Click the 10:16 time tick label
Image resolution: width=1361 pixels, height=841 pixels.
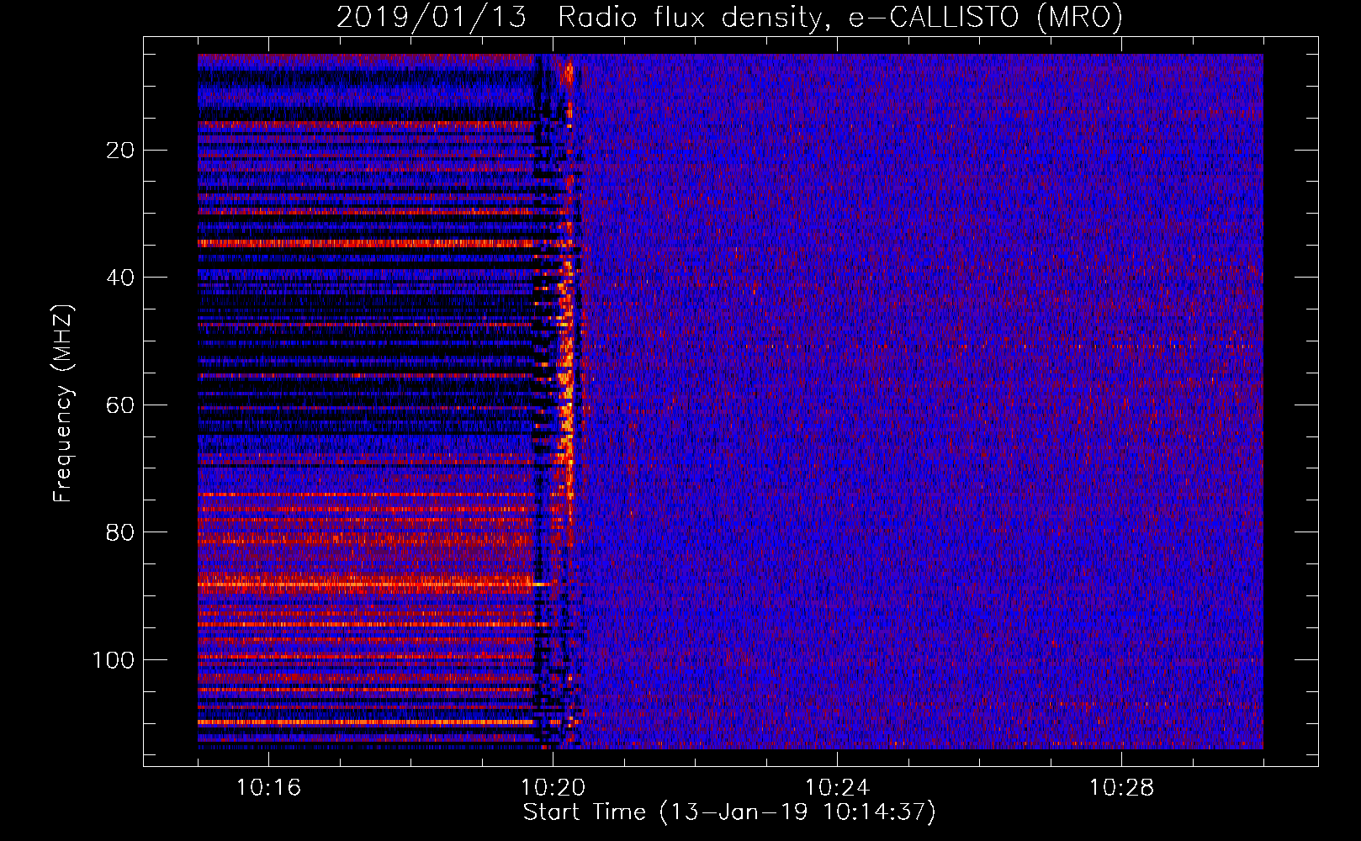[268, 788]
